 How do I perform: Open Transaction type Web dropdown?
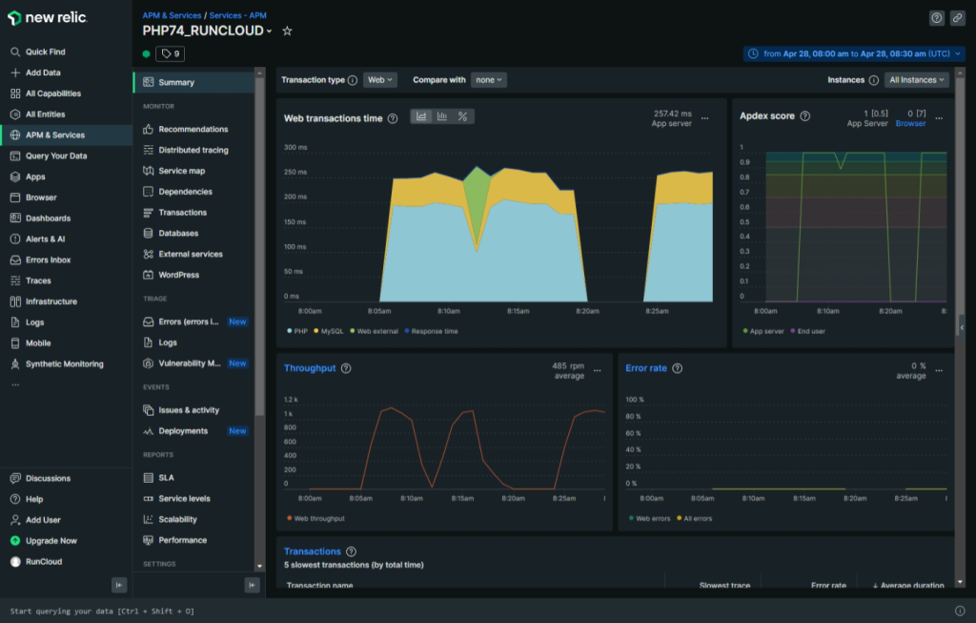[x=379, y=80]
